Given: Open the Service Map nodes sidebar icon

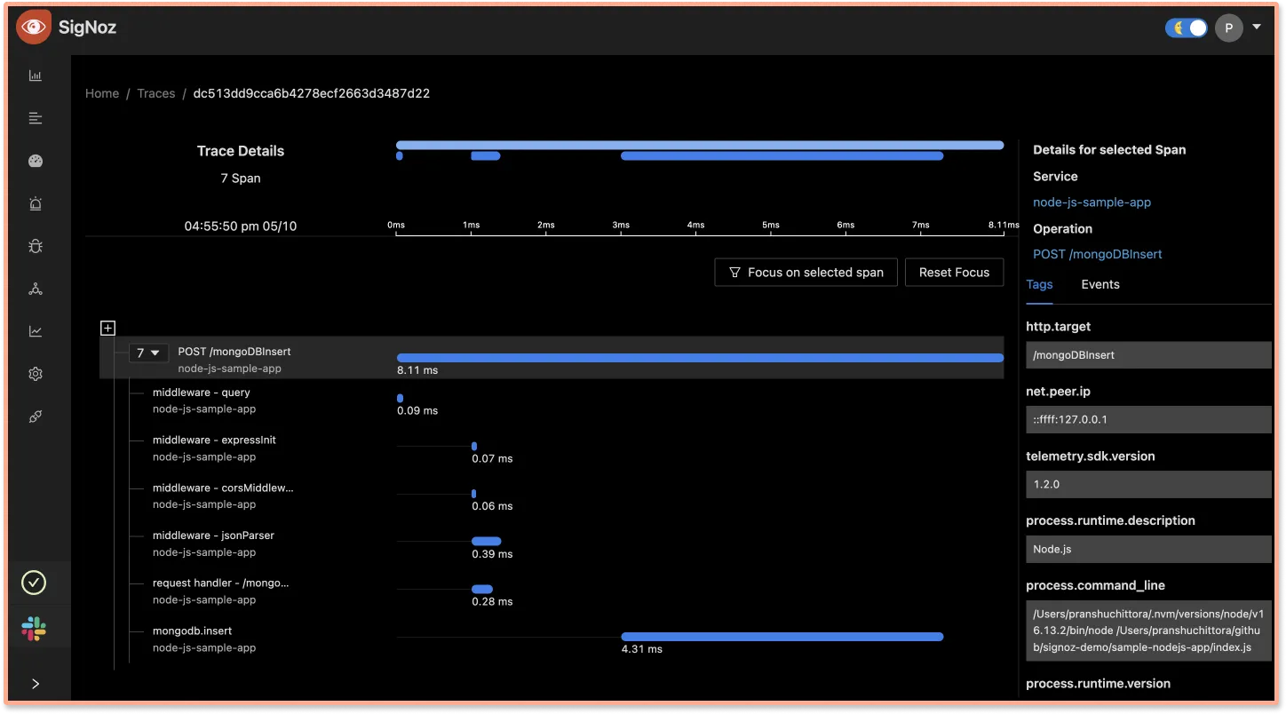Looking at the screenshot, I should tap(36, 289).
